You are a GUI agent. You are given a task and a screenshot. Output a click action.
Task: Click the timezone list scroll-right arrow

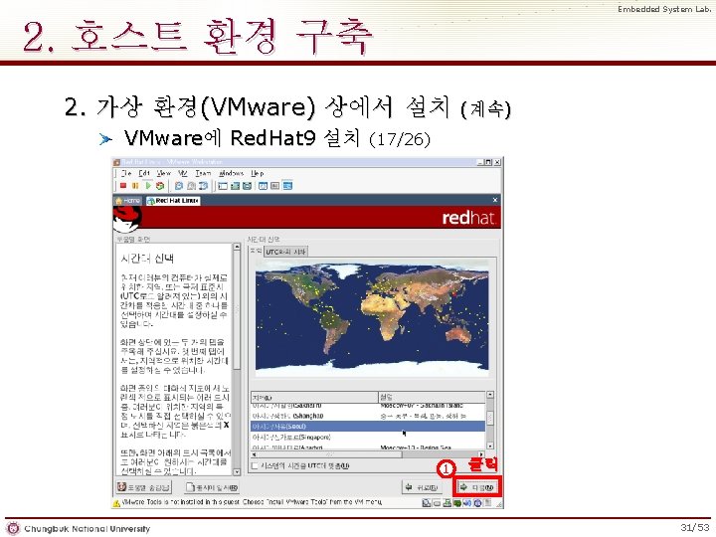pos(481,454)
